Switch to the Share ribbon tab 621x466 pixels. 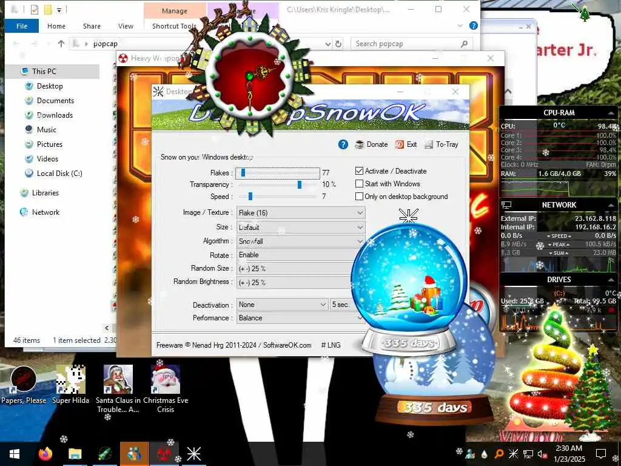point(92,25)
